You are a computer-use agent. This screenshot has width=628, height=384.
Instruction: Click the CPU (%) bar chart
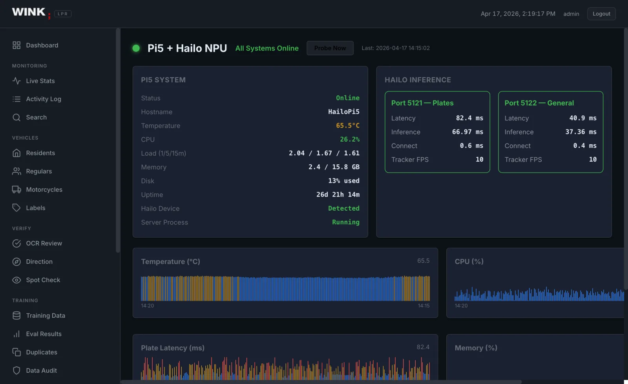click(x=539, y=293)
